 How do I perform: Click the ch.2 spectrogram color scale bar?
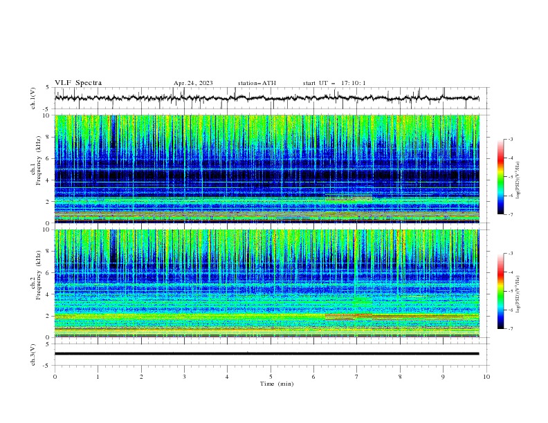(500, 291)
